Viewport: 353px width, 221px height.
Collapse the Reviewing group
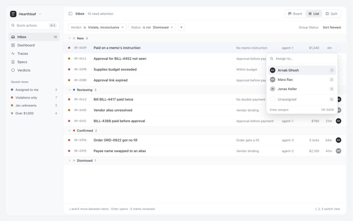tap(70, 90)
